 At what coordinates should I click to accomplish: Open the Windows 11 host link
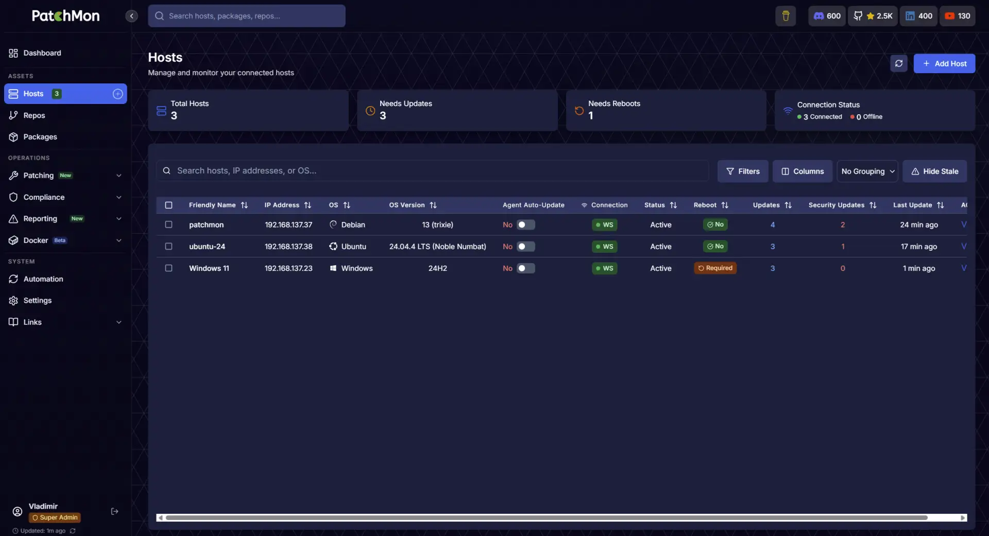tap(209, 268)
